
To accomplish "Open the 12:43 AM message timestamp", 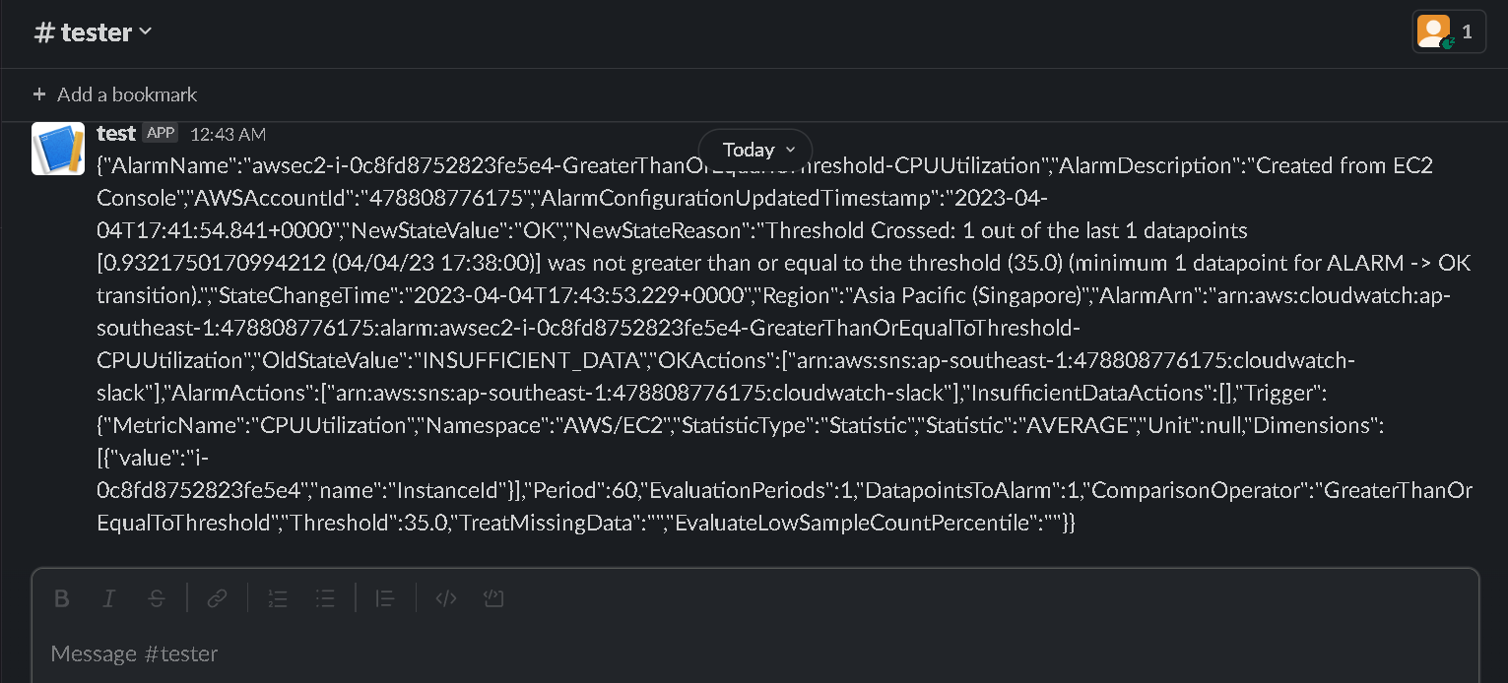I will (x=228, y=134).
